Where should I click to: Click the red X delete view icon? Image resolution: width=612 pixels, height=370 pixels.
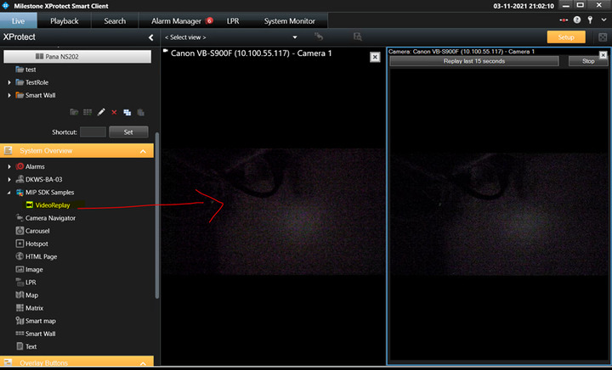click(x=114, y=112)
